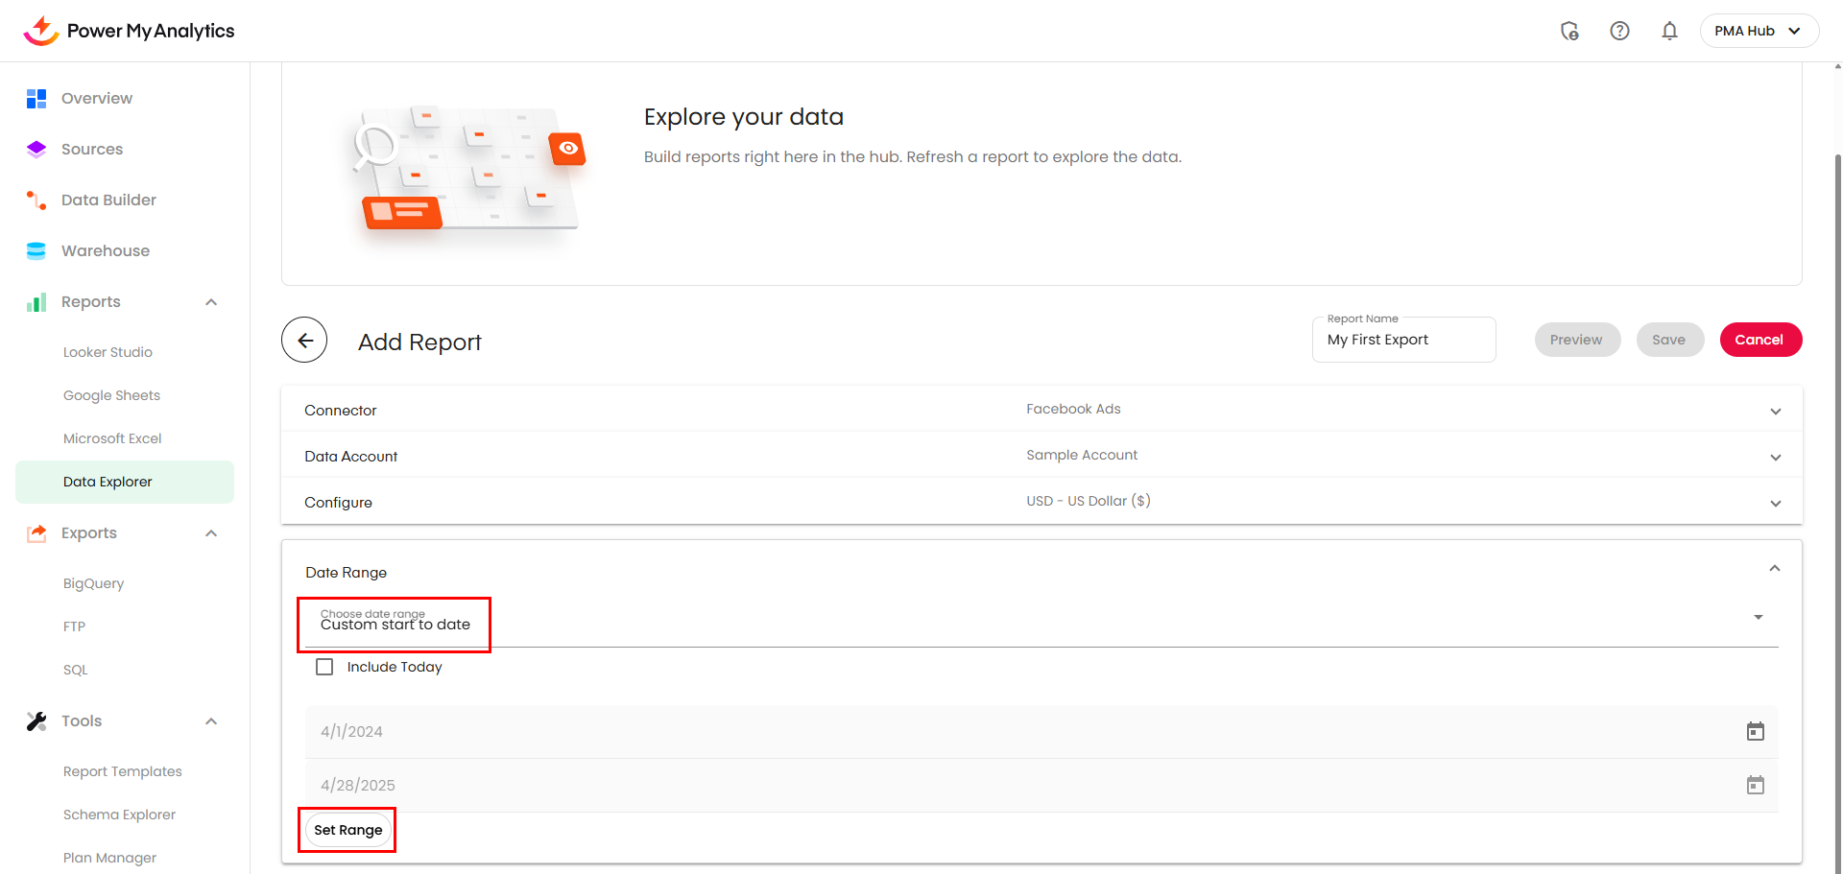Open Google Sheets in the sidebar
The height and width of the screenshot is (874, 1843).
click(x=111, y=395)
